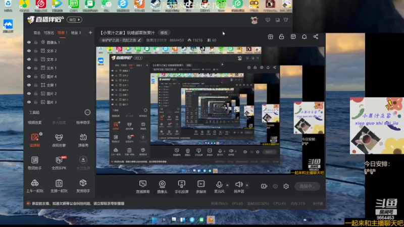404x227 pixels.
Task: Click the 多人连麦 tool
Action: (59, 123)
